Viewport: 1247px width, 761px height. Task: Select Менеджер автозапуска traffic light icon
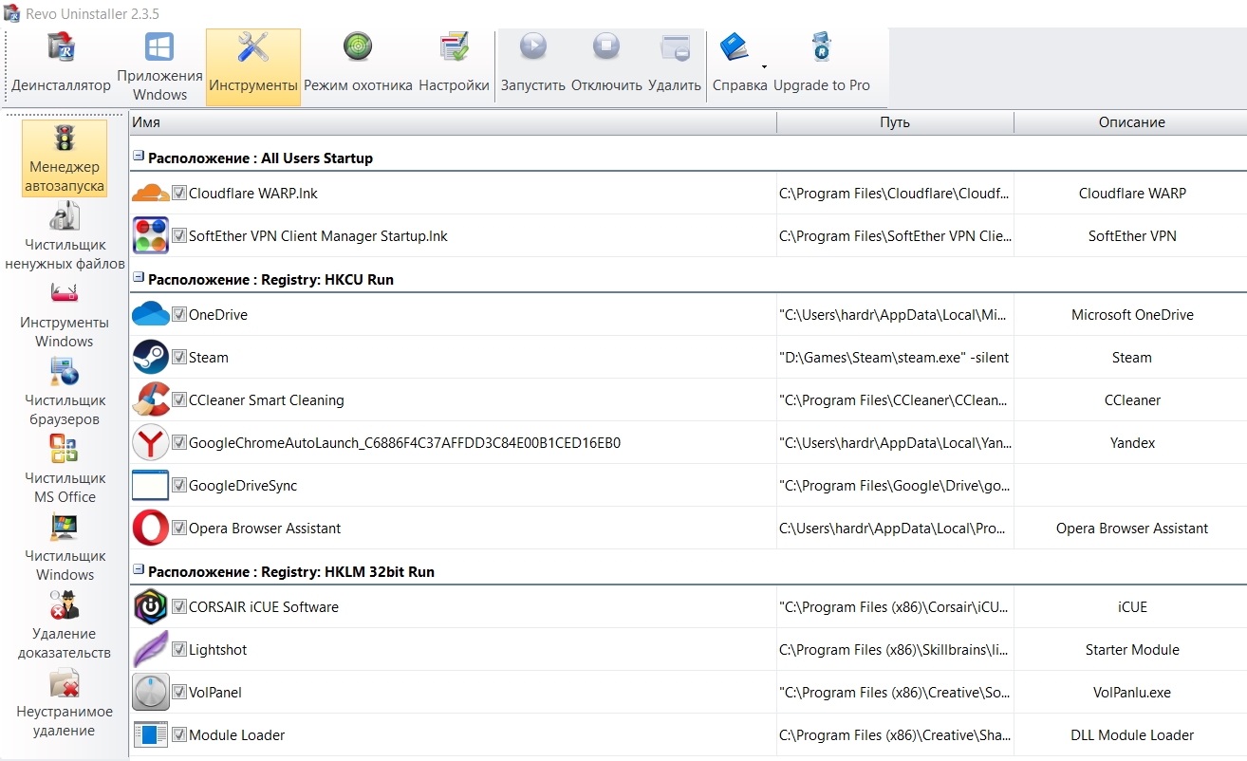point(65,139)
